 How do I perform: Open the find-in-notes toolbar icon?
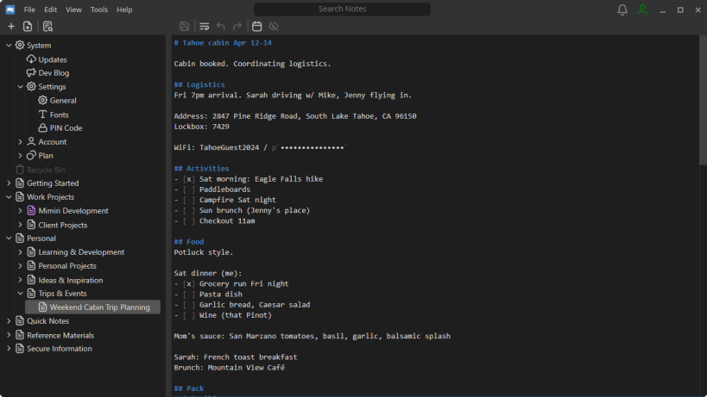47,27
